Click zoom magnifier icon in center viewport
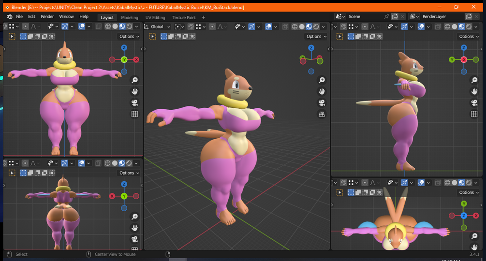This screenshot has height=261, width=486. 322,80
